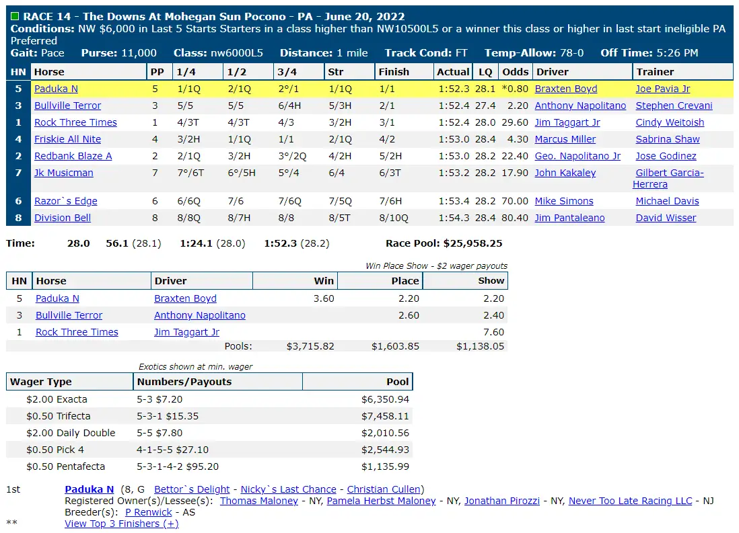This screenshot has width=739, height=533.
Task: View driver Jim Pantaleano's page
Action: (x=570, y=218)
